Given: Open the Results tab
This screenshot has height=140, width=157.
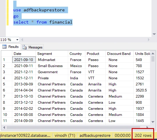Looking at the screenshot, I should point(10,47).
